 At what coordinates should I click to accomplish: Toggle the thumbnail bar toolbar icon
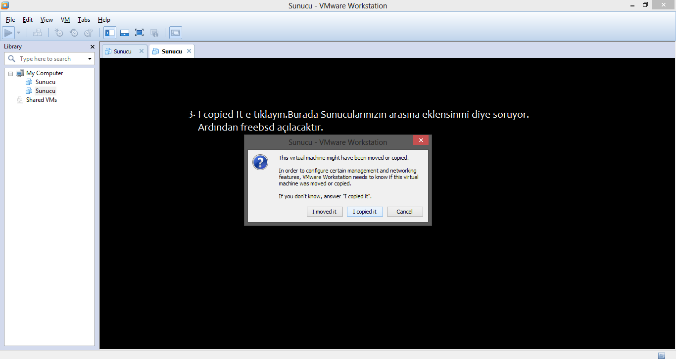pos(125,33)
